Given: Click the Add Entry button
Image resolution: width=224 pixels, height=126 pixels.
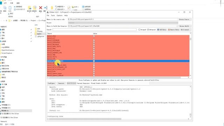Looking at the screenshot, I should tap(162, 29).
